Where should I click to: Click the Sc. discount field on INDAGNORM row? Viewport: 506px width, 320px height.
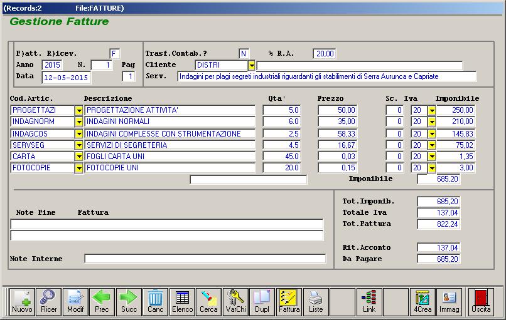point(394,121)
